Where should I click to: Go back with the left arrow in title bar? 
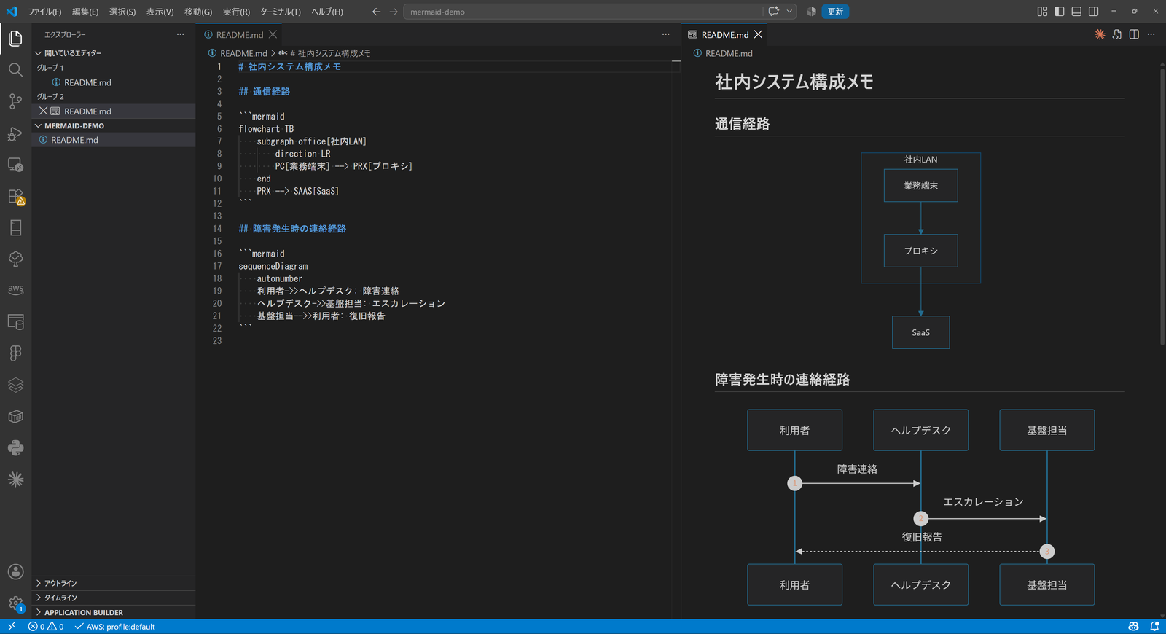click(376, 12)
